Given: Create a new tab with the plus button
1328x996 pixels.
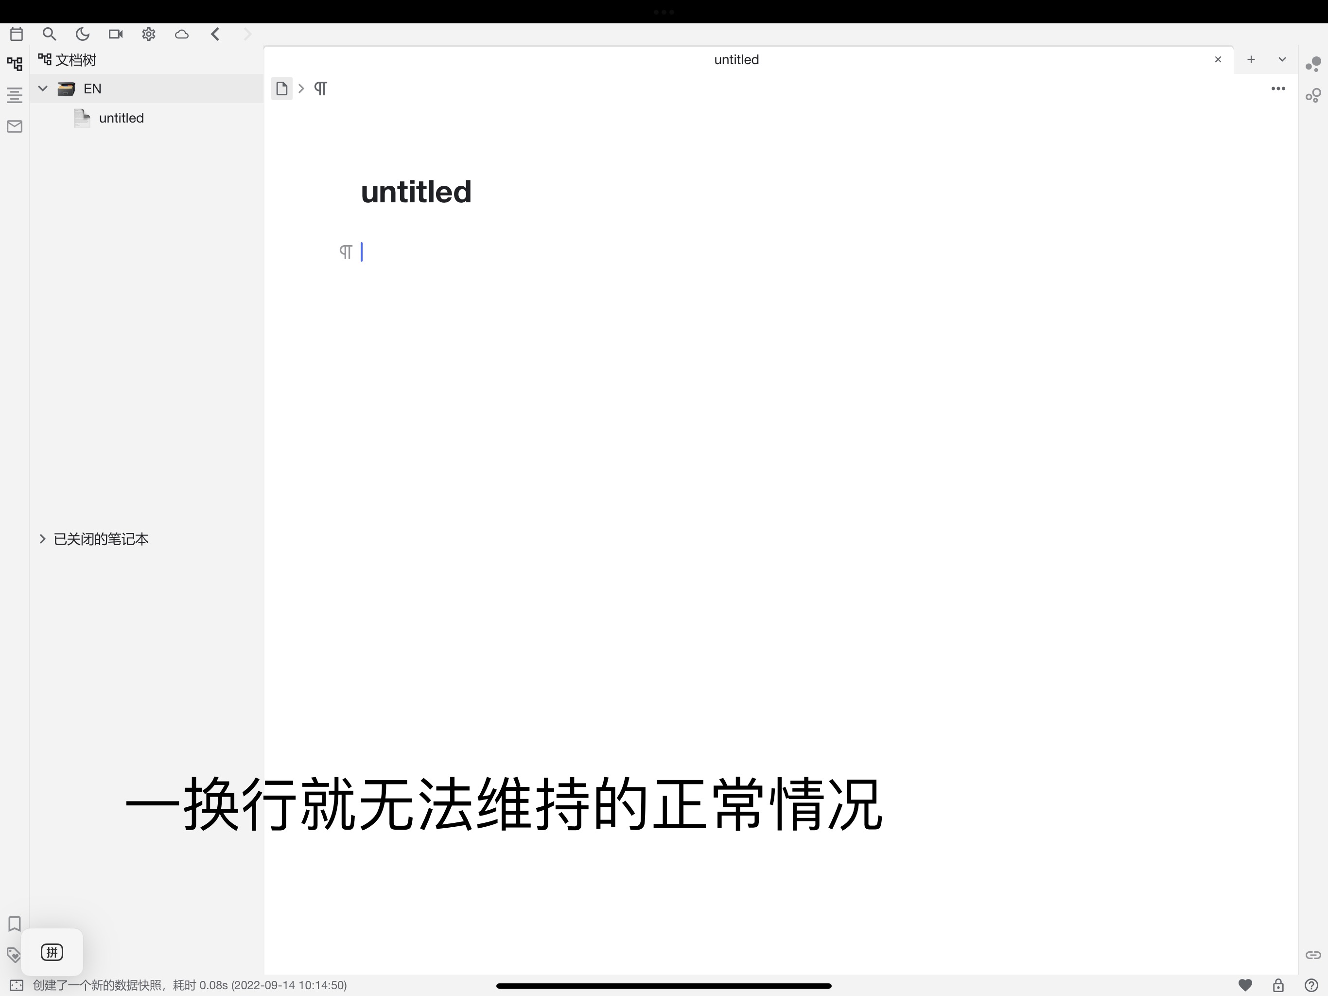Looking at the screenshot, I should tap(1252, 59).
